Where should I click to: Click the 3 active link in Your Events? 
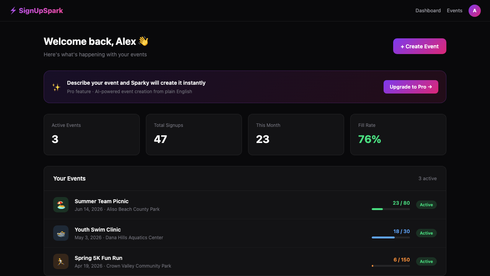click(428, 178)
